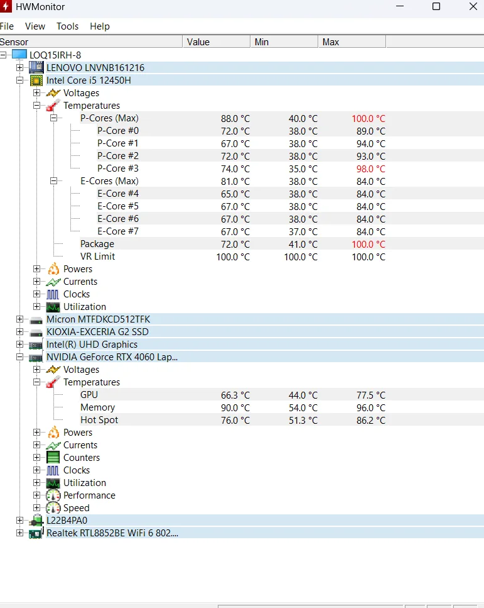Click the Realtek WiFi adapter icon

pos(36,533)
